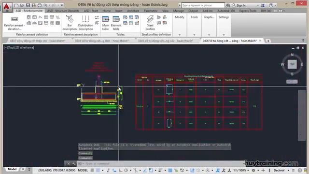Click the workspace switching gear icon
Screen dimensions: 309x174
click(253, 170)
